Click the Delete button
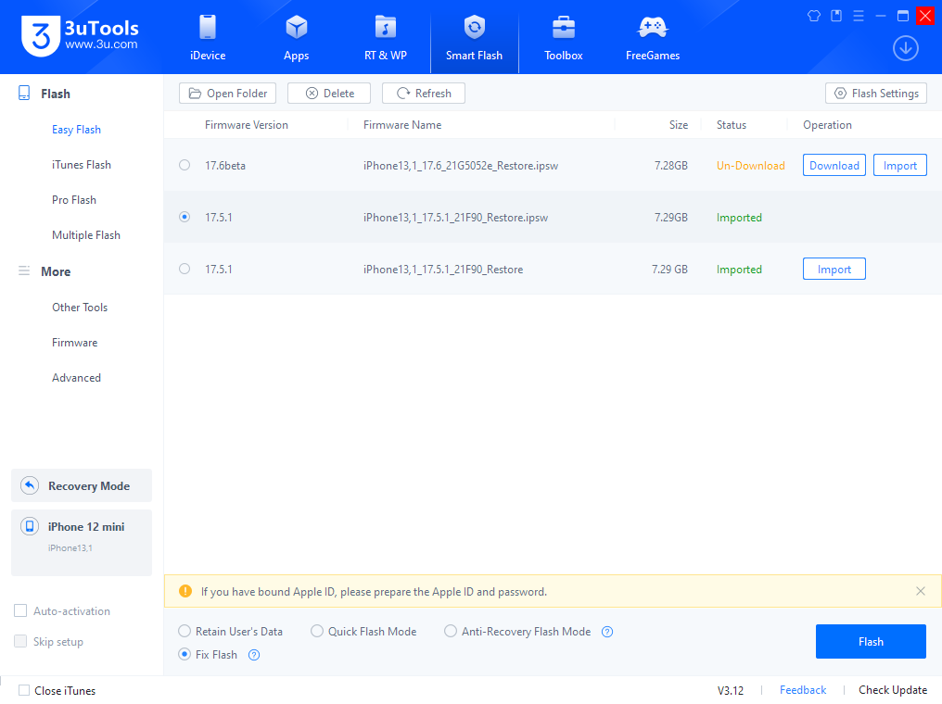Image resolution: width=942 pixels, height=704 pixels. click(x=329, y=93)
